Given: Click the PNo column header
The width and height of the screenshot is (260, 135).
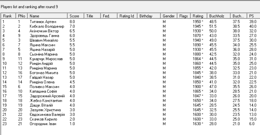Looking at the screenshot, I should tap(22, 16).
